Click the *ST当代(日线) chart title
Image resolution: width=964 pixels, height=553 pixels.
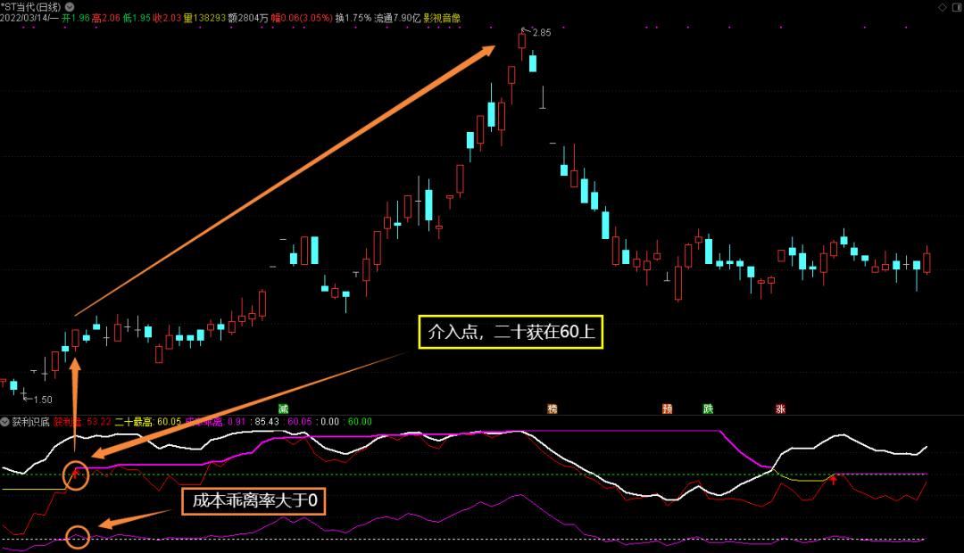click(x=30, y=7)
